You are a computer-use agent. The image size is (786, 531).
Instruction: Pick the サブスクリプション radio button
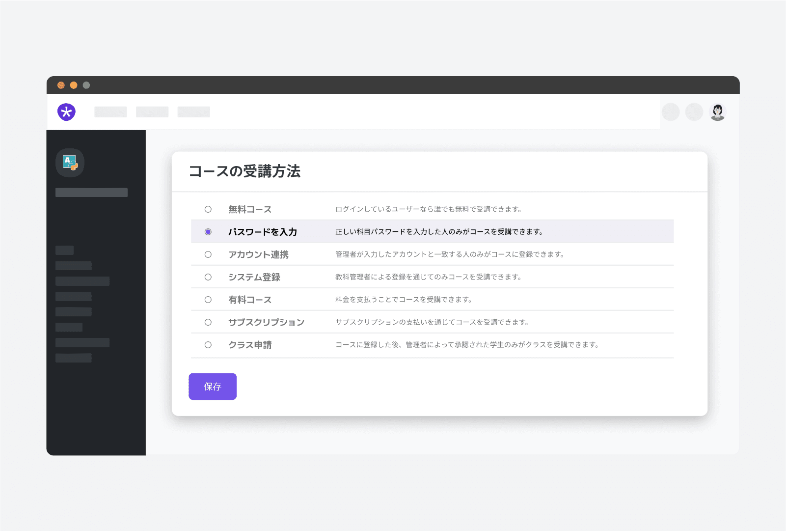click(208, 322)
